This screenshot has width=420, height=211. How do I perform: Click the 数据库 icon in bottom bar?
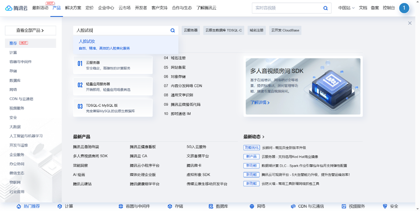click(211, 206)
